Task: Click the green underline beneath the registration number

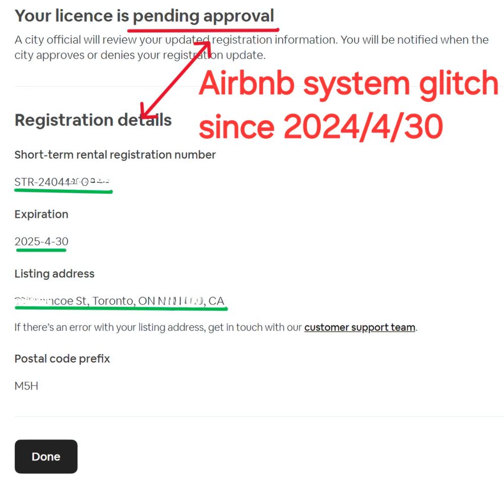Action: [63, 191]
